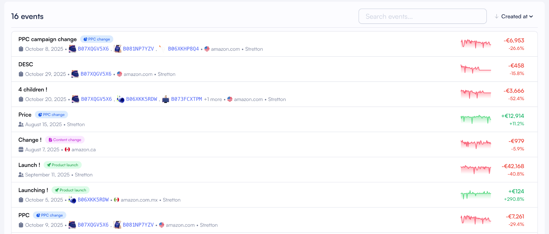549x234 pixels.
Task: Click clipboard icon beside October 5, 2025
Action: [21, 200]
